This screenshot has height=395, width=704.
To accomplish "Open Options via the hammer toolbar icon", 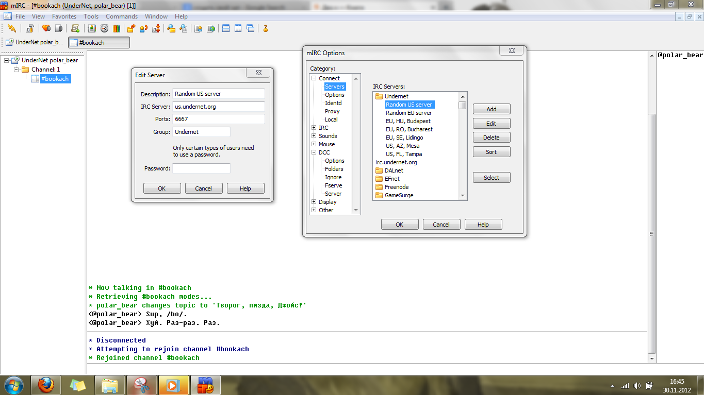I will 30,29.
